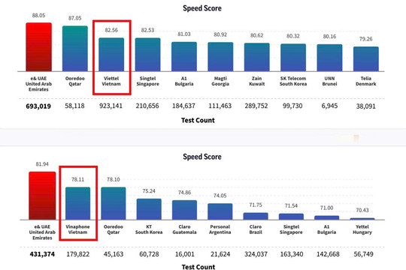This screenshot has height=270, width=406.
Task: Click the A1 Bulgaria bar in top chart
Action: click(x=184, y=56)
